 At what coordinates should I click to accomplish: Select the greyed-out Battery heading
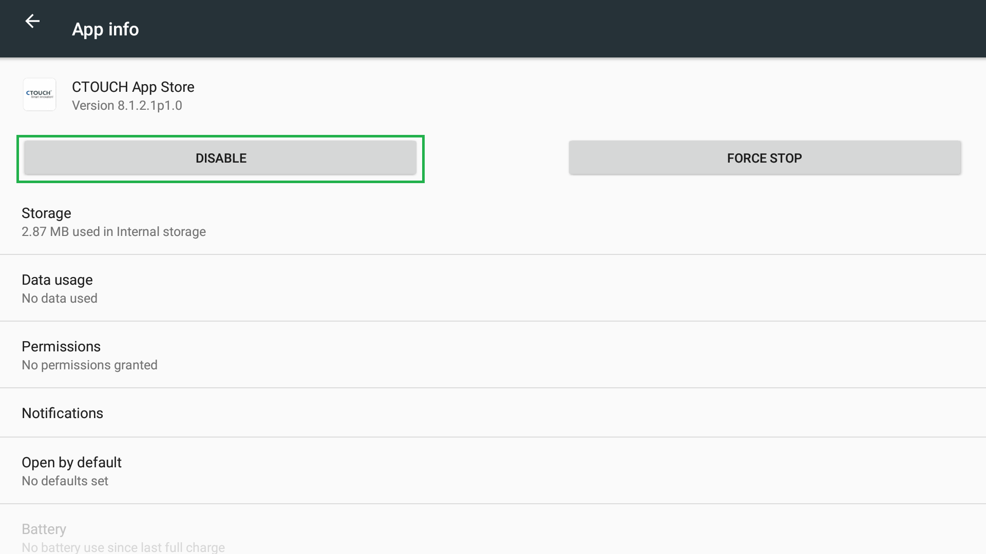(x=44, y=529)
